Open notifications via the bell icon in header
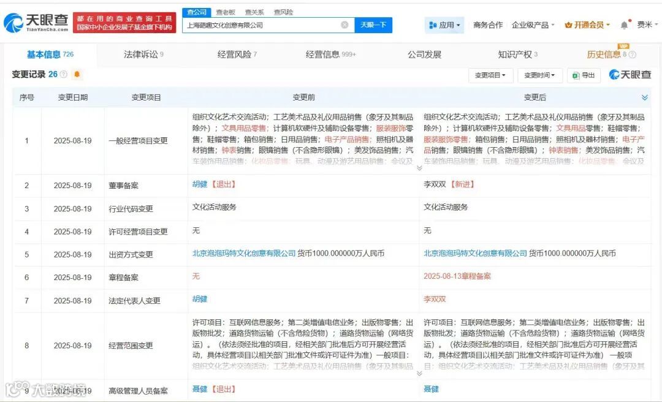 coord(625,25)
